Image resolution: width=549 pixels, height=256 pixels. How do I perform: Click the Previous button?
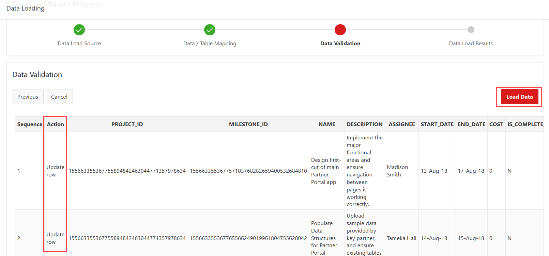pyautogui.click(x=28, y=97)
